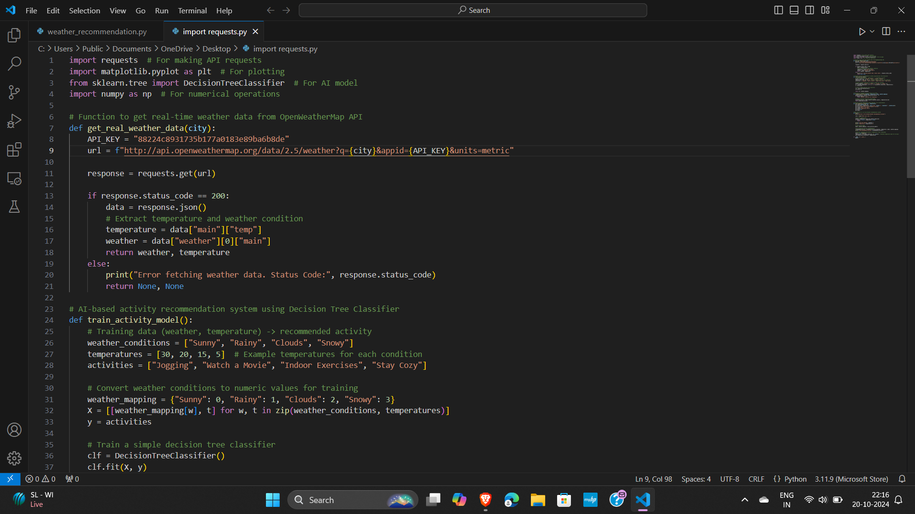Open the Run and Debug view
The width and height of the screenshot is (915, 514).
(x=14, y=121)
